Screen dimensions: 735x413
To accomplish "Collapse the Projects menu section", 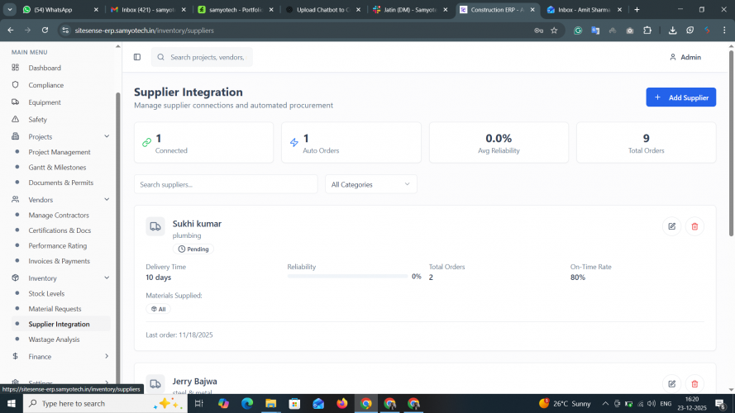I will point(107,136).
